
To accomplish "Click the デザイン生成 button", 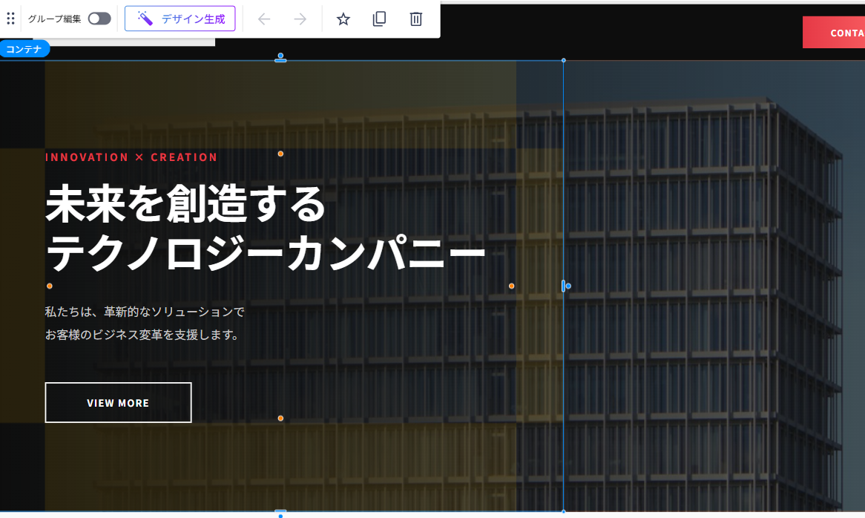I will point(180,19).
